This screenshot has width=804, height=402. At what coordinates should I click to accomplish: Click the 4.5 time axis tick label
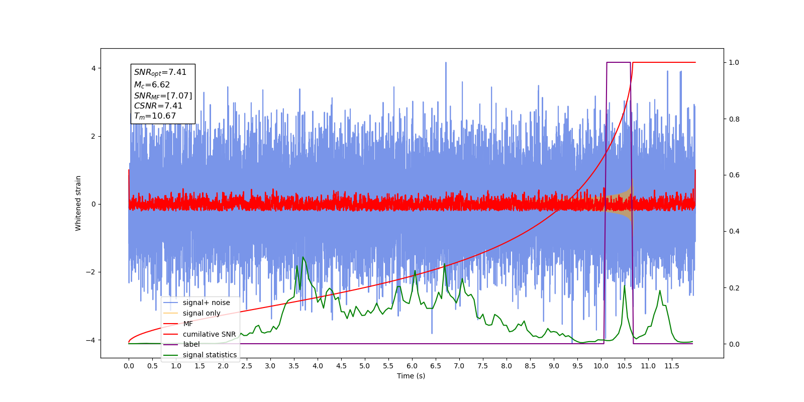click(x=341, y=366)
